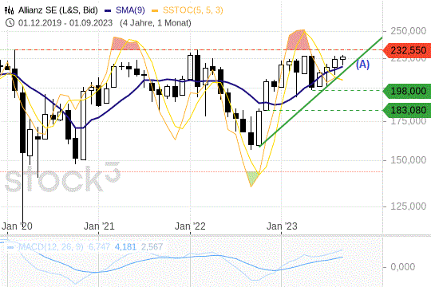Click the MACD value 6,747
Viewport: 431px width, 287px height.
[99, 247]
